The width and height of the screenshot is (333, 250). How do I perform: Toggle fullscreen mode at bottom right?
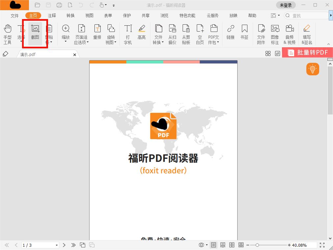pyautogui.click(x=322, y=245)
